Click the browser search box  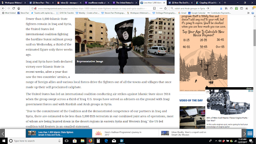pyautogui.click(x=189, y=8)
